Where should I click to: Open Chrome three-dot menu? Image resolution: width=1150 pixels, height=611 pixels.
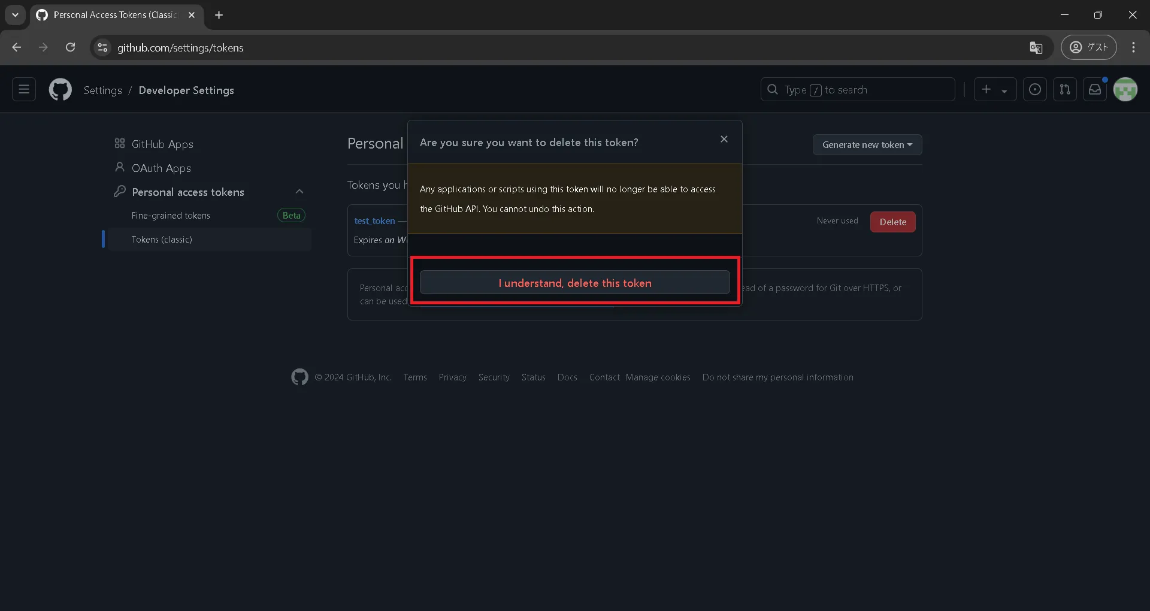[x=1133, y=47]
